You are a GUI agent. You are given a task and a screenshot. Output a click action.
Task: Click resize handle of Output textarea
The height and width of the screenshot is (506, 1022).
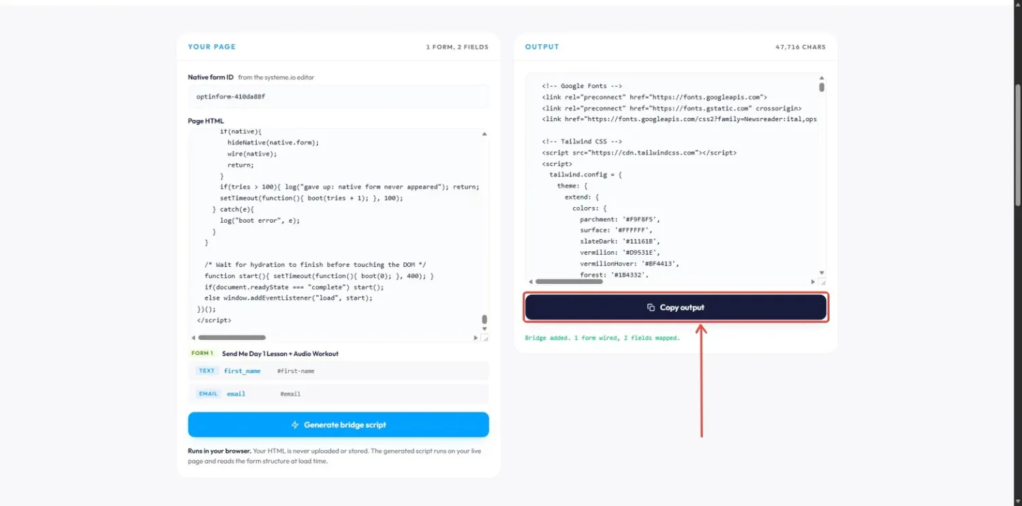coord(822,281)
